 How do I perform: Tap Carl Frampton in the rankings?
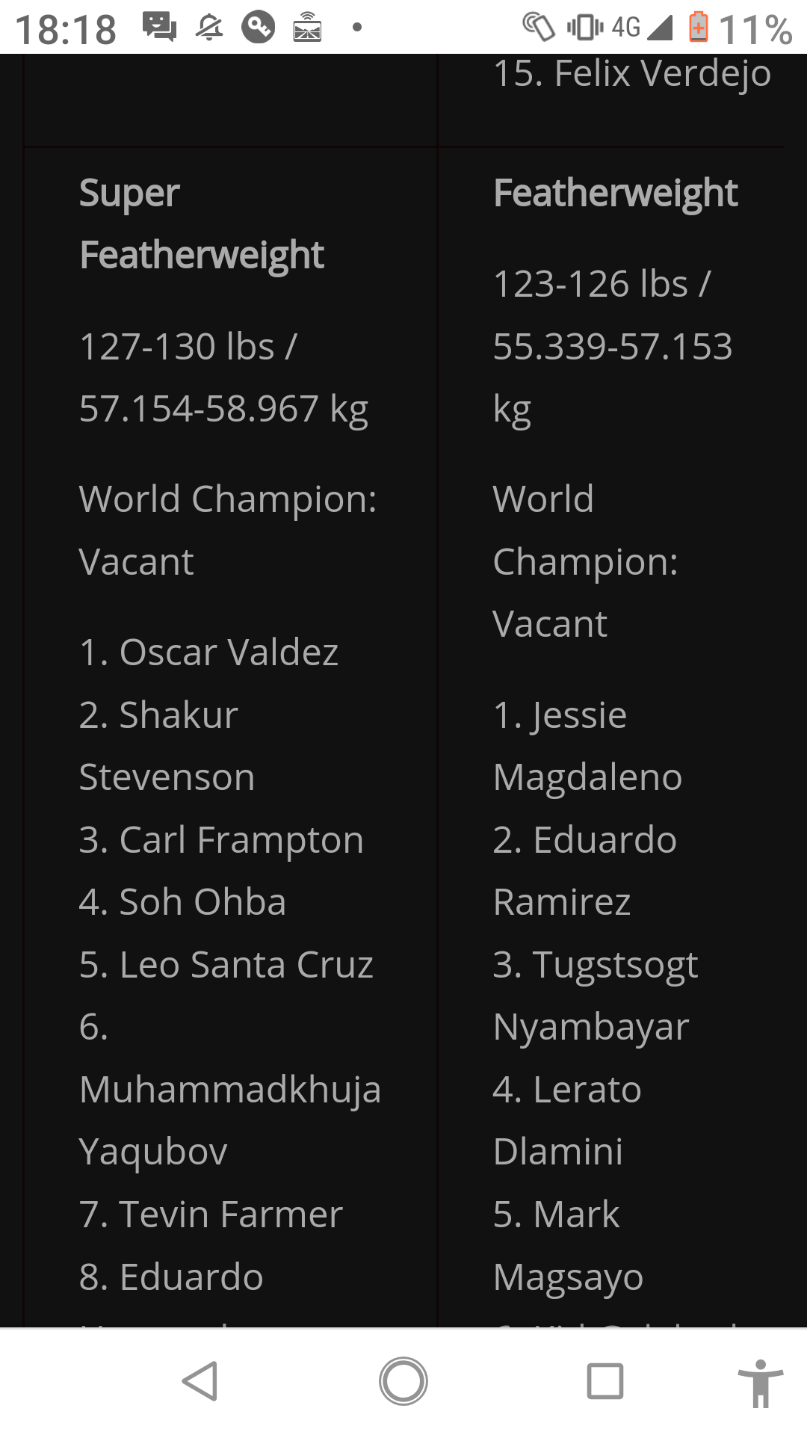pyautogui.click(x=221, y=840)
